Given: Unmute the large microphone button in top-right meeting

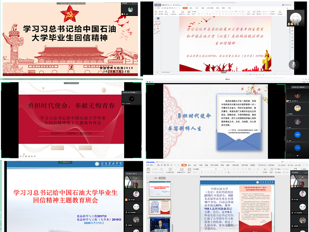Looking at the screenshot, I should (293, 65).
